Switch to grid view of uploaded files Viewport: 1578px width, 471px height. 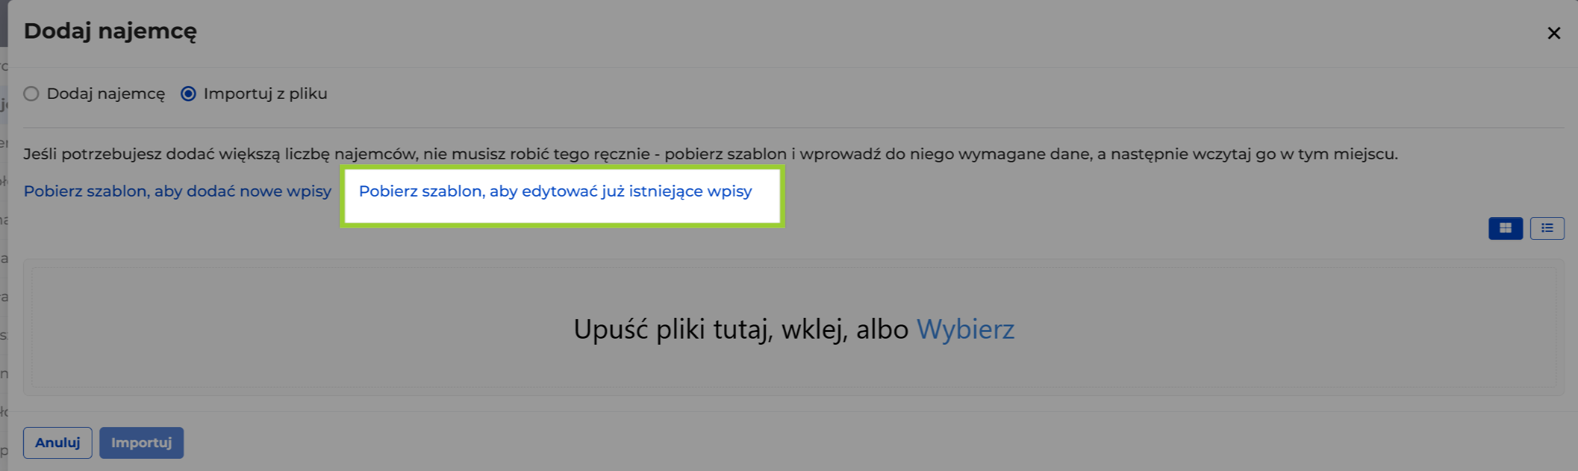[x=1505, y=228]
